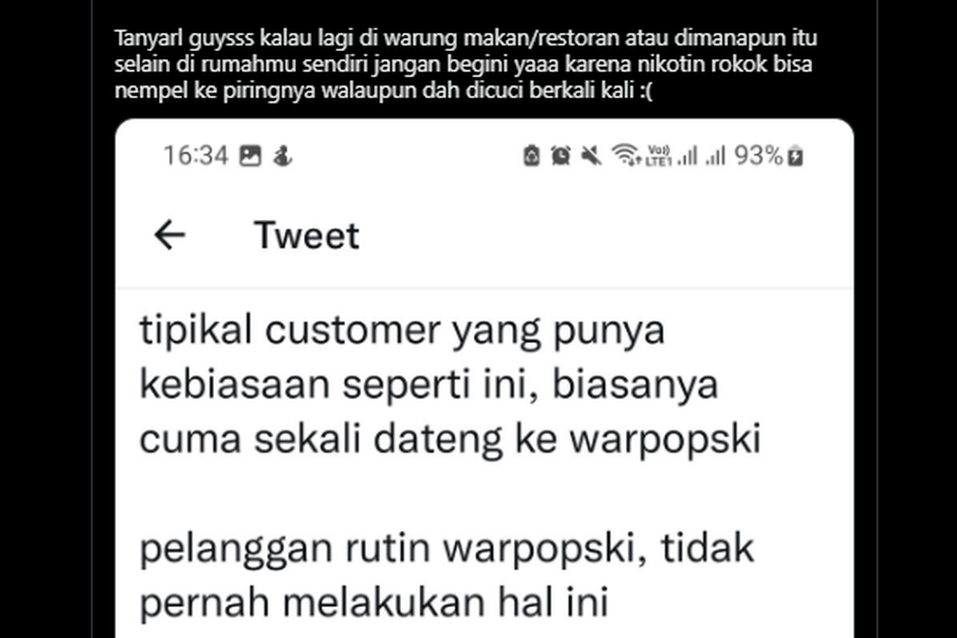Click the 16:34 clock in status bar
The height and width of the screenshot is (638, 957).
click(196, 156)
